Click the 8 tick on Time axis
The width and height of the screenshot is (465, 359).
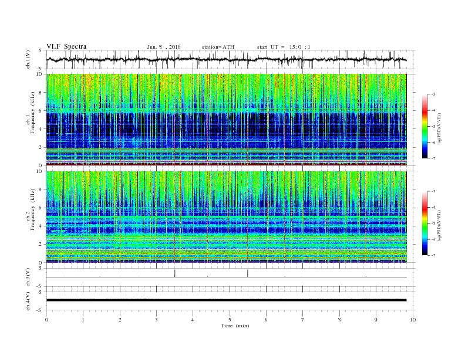(x=339, y=320)
